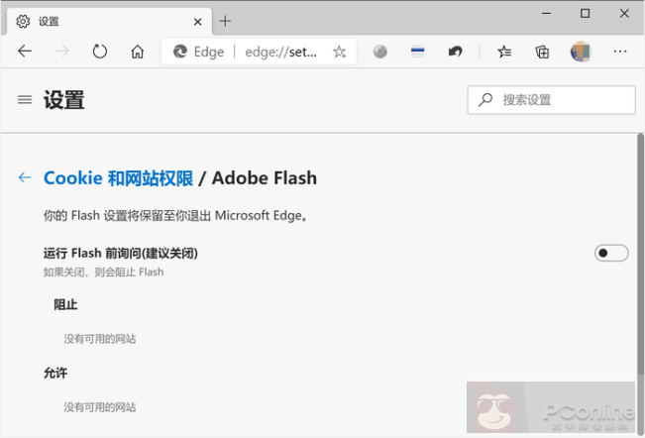Click the gray sphere extension icon
This screenshot has width=645, height=438.
coord(380,52)
